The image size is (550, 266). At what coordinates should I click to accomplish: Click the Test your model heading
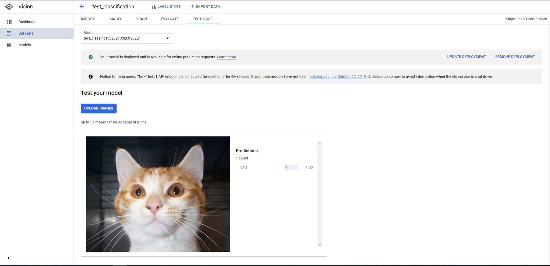pyautogui.click(x=101, y=93)
